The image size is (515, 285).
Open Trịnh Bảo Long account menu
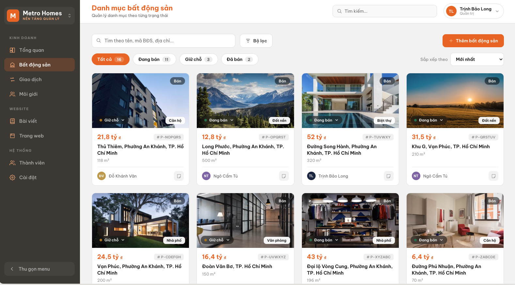(474, 11)
